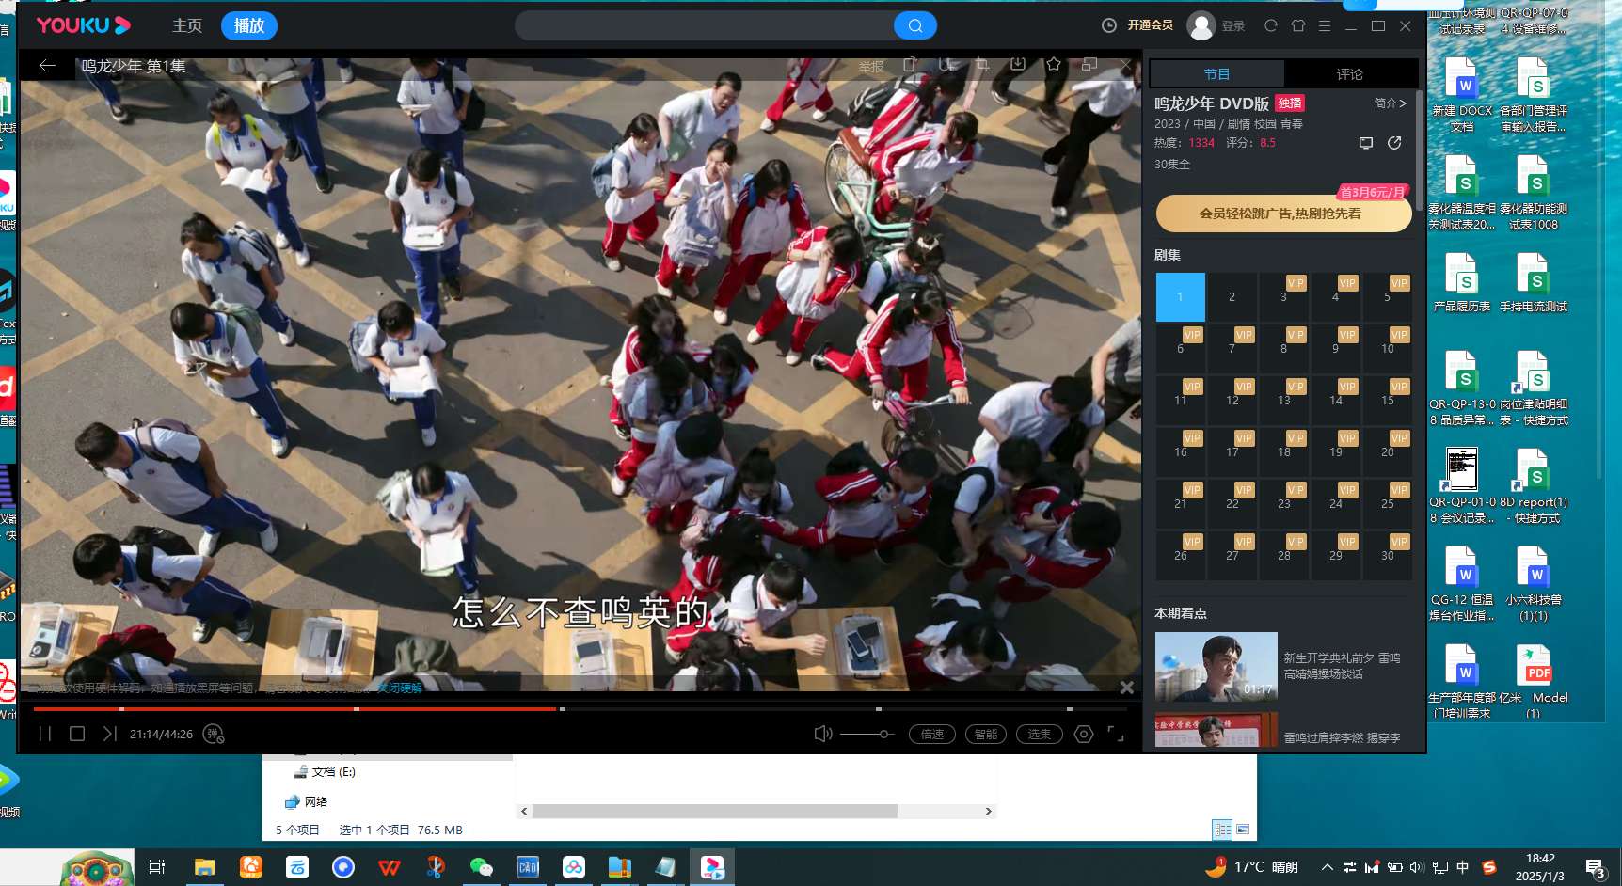
Task: Switch to 节目 tab
Action: (1217, 74)
